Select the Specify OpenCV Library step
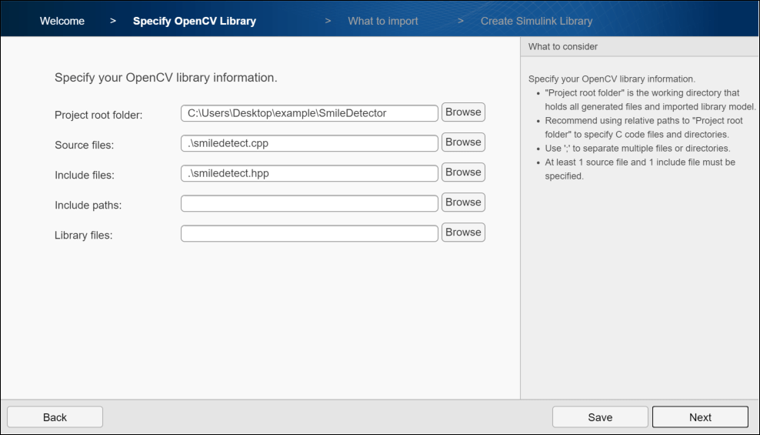This screenshot has height=435, width=760. pos(195,21)
